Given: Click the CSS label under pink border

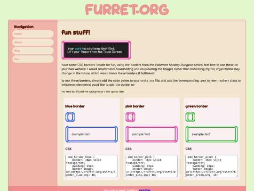Looking at the screenshot, I should pos(128,149).
